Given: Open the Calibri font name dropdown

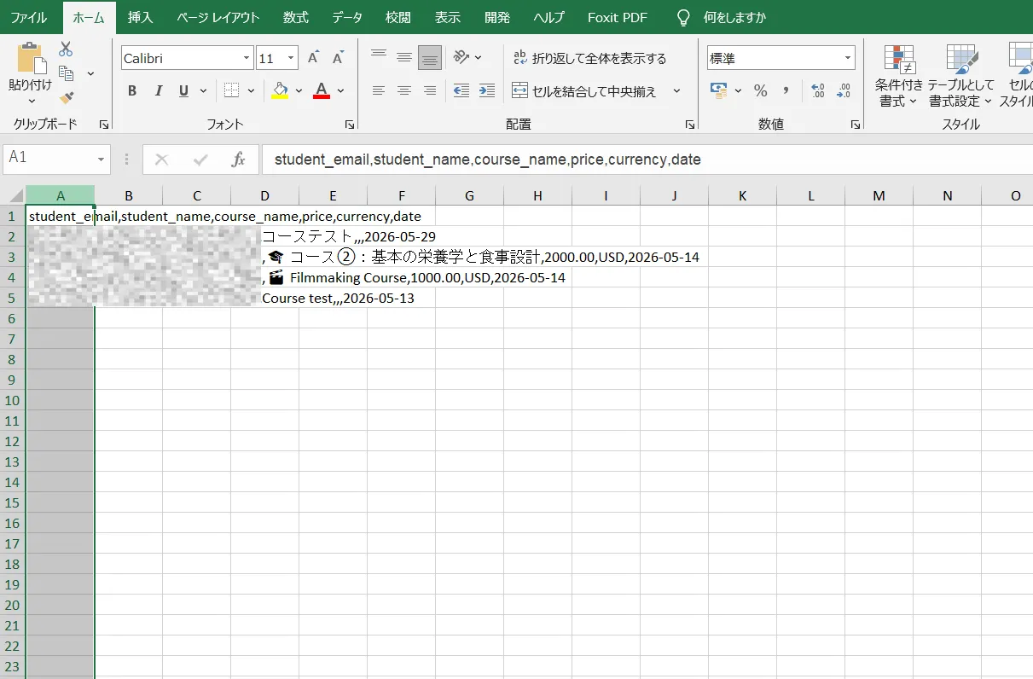Looking at the screenshot, I should pyautogui.click(x=247, y=58).
